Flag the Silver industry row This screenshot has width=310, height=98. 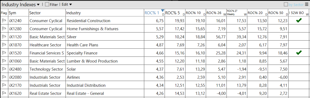[4, 37]
